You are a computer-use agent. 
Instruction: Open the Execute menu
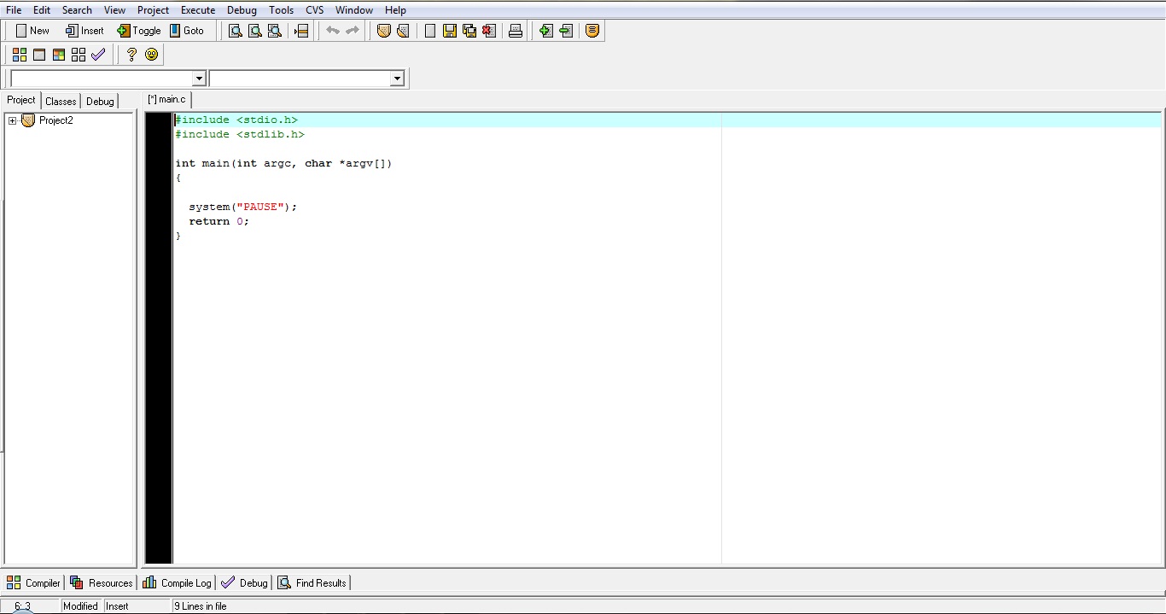[198, 9]
